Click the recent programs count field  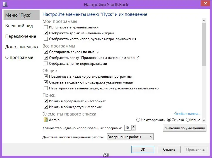coord(128,128)
